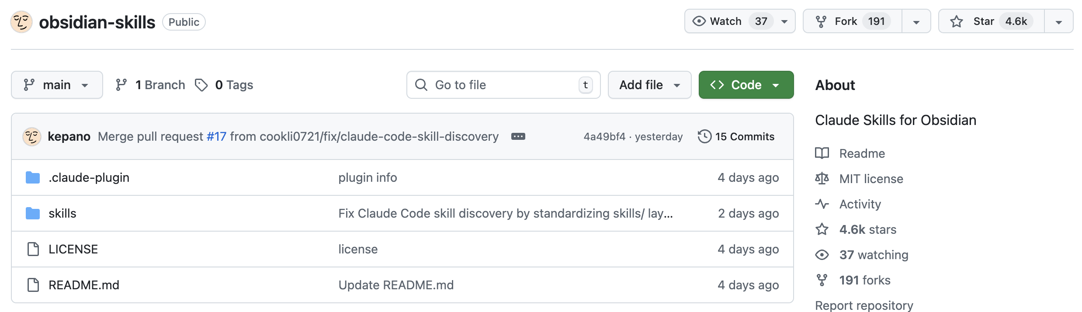View the 0 Tags page
The width and height of the screenshot is (1082, 312).
(225, 85)
